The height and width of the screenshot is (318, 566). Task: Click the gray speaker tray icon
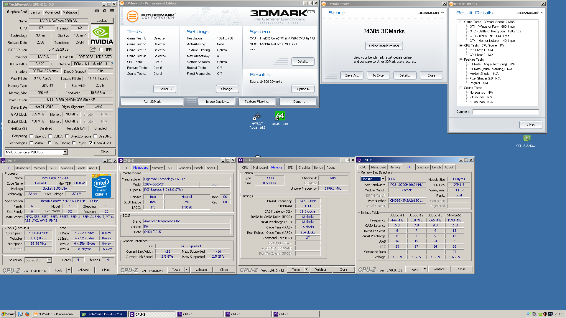[x=534, y=314]
